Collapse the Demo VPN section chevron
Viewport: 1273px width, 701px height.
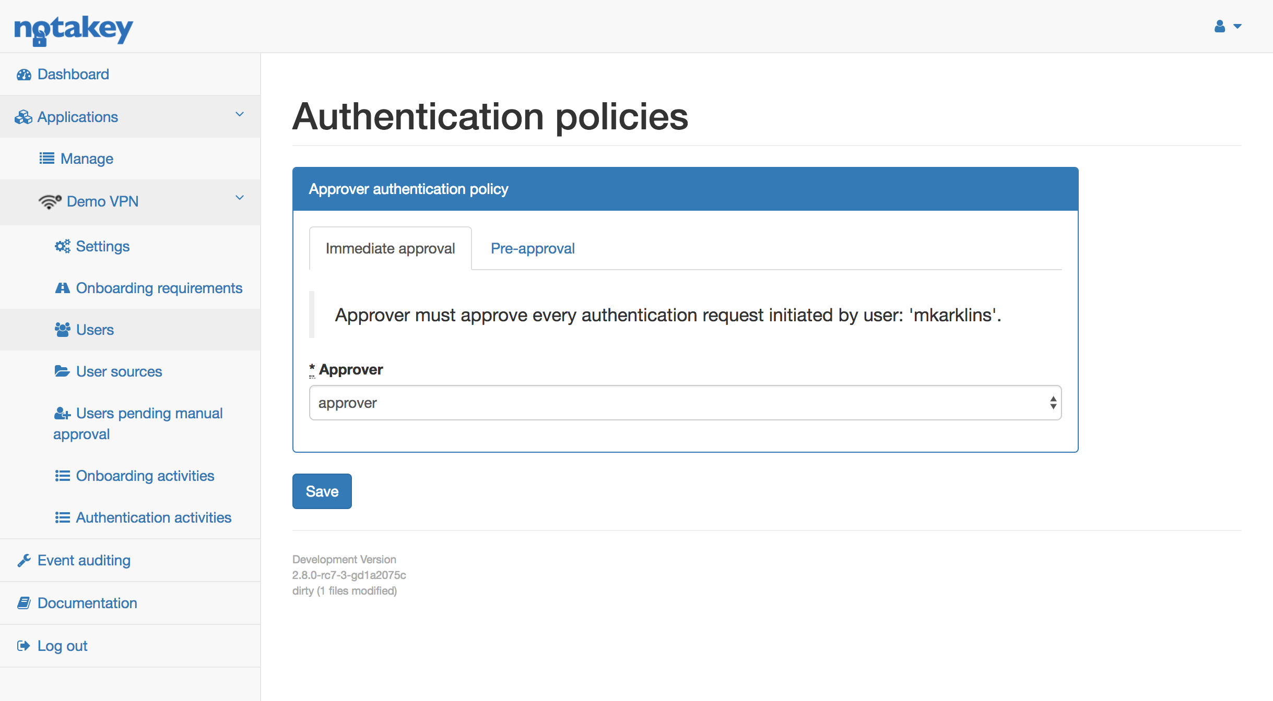pyautogui.click(x=240, y=199)
